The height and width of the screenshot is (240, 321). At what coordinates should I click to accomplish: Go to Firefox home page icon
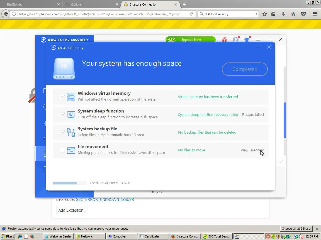[x=293, y=14]
